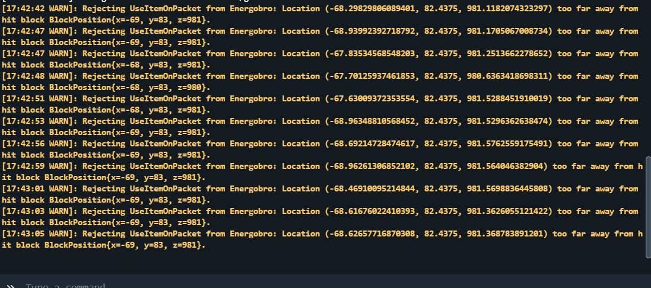Select the [17:43:03 WARN] log timestamp
This screenshot has height=288, width=651.
pos(39,212)
